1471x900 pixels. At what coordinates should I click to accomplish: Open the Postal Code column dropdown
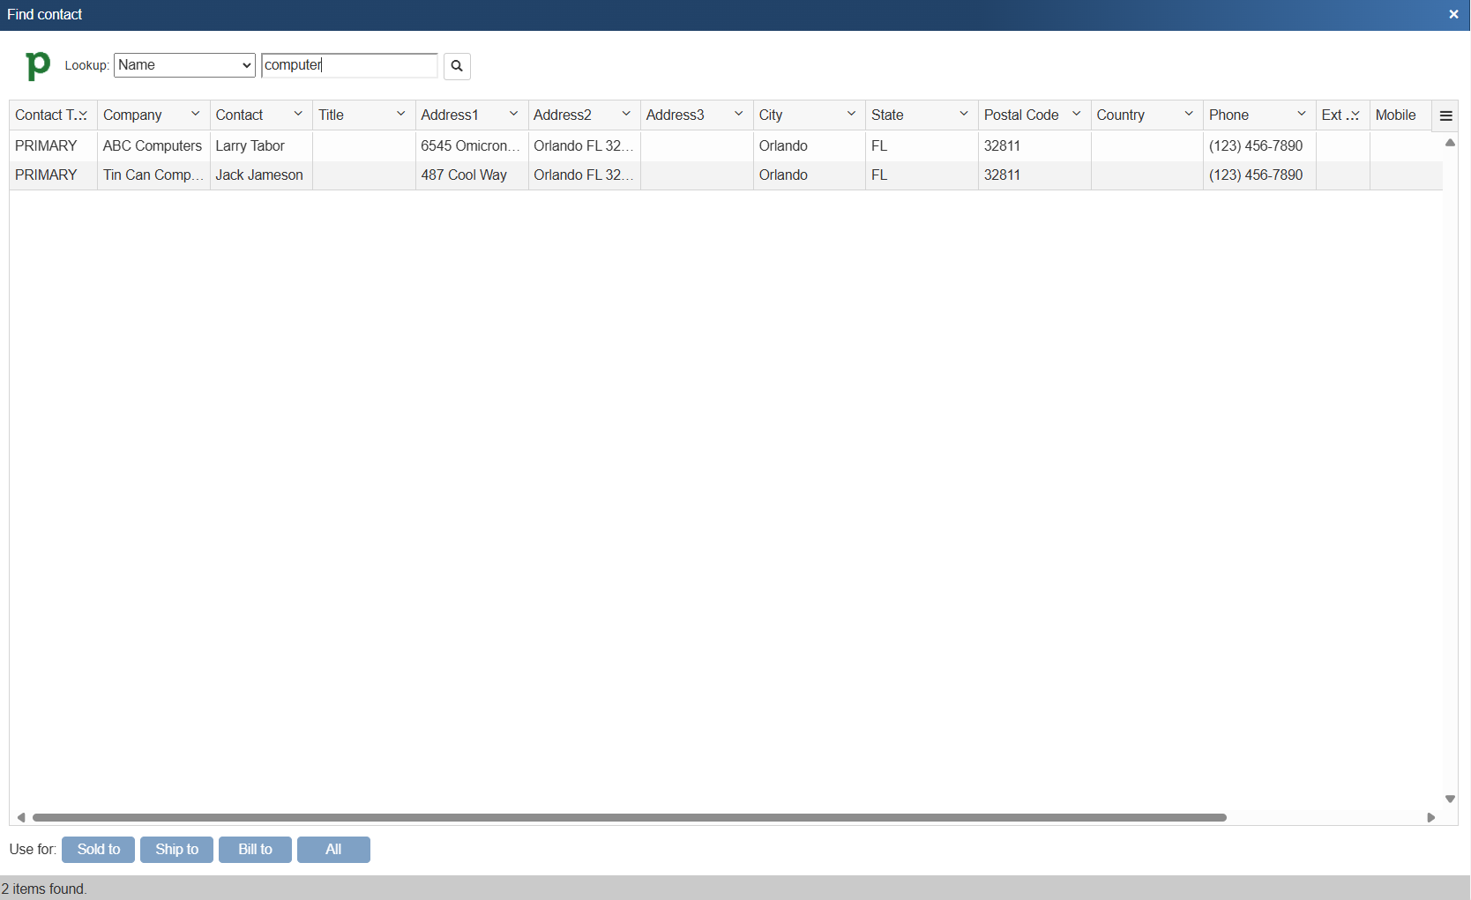(1076, 115)
